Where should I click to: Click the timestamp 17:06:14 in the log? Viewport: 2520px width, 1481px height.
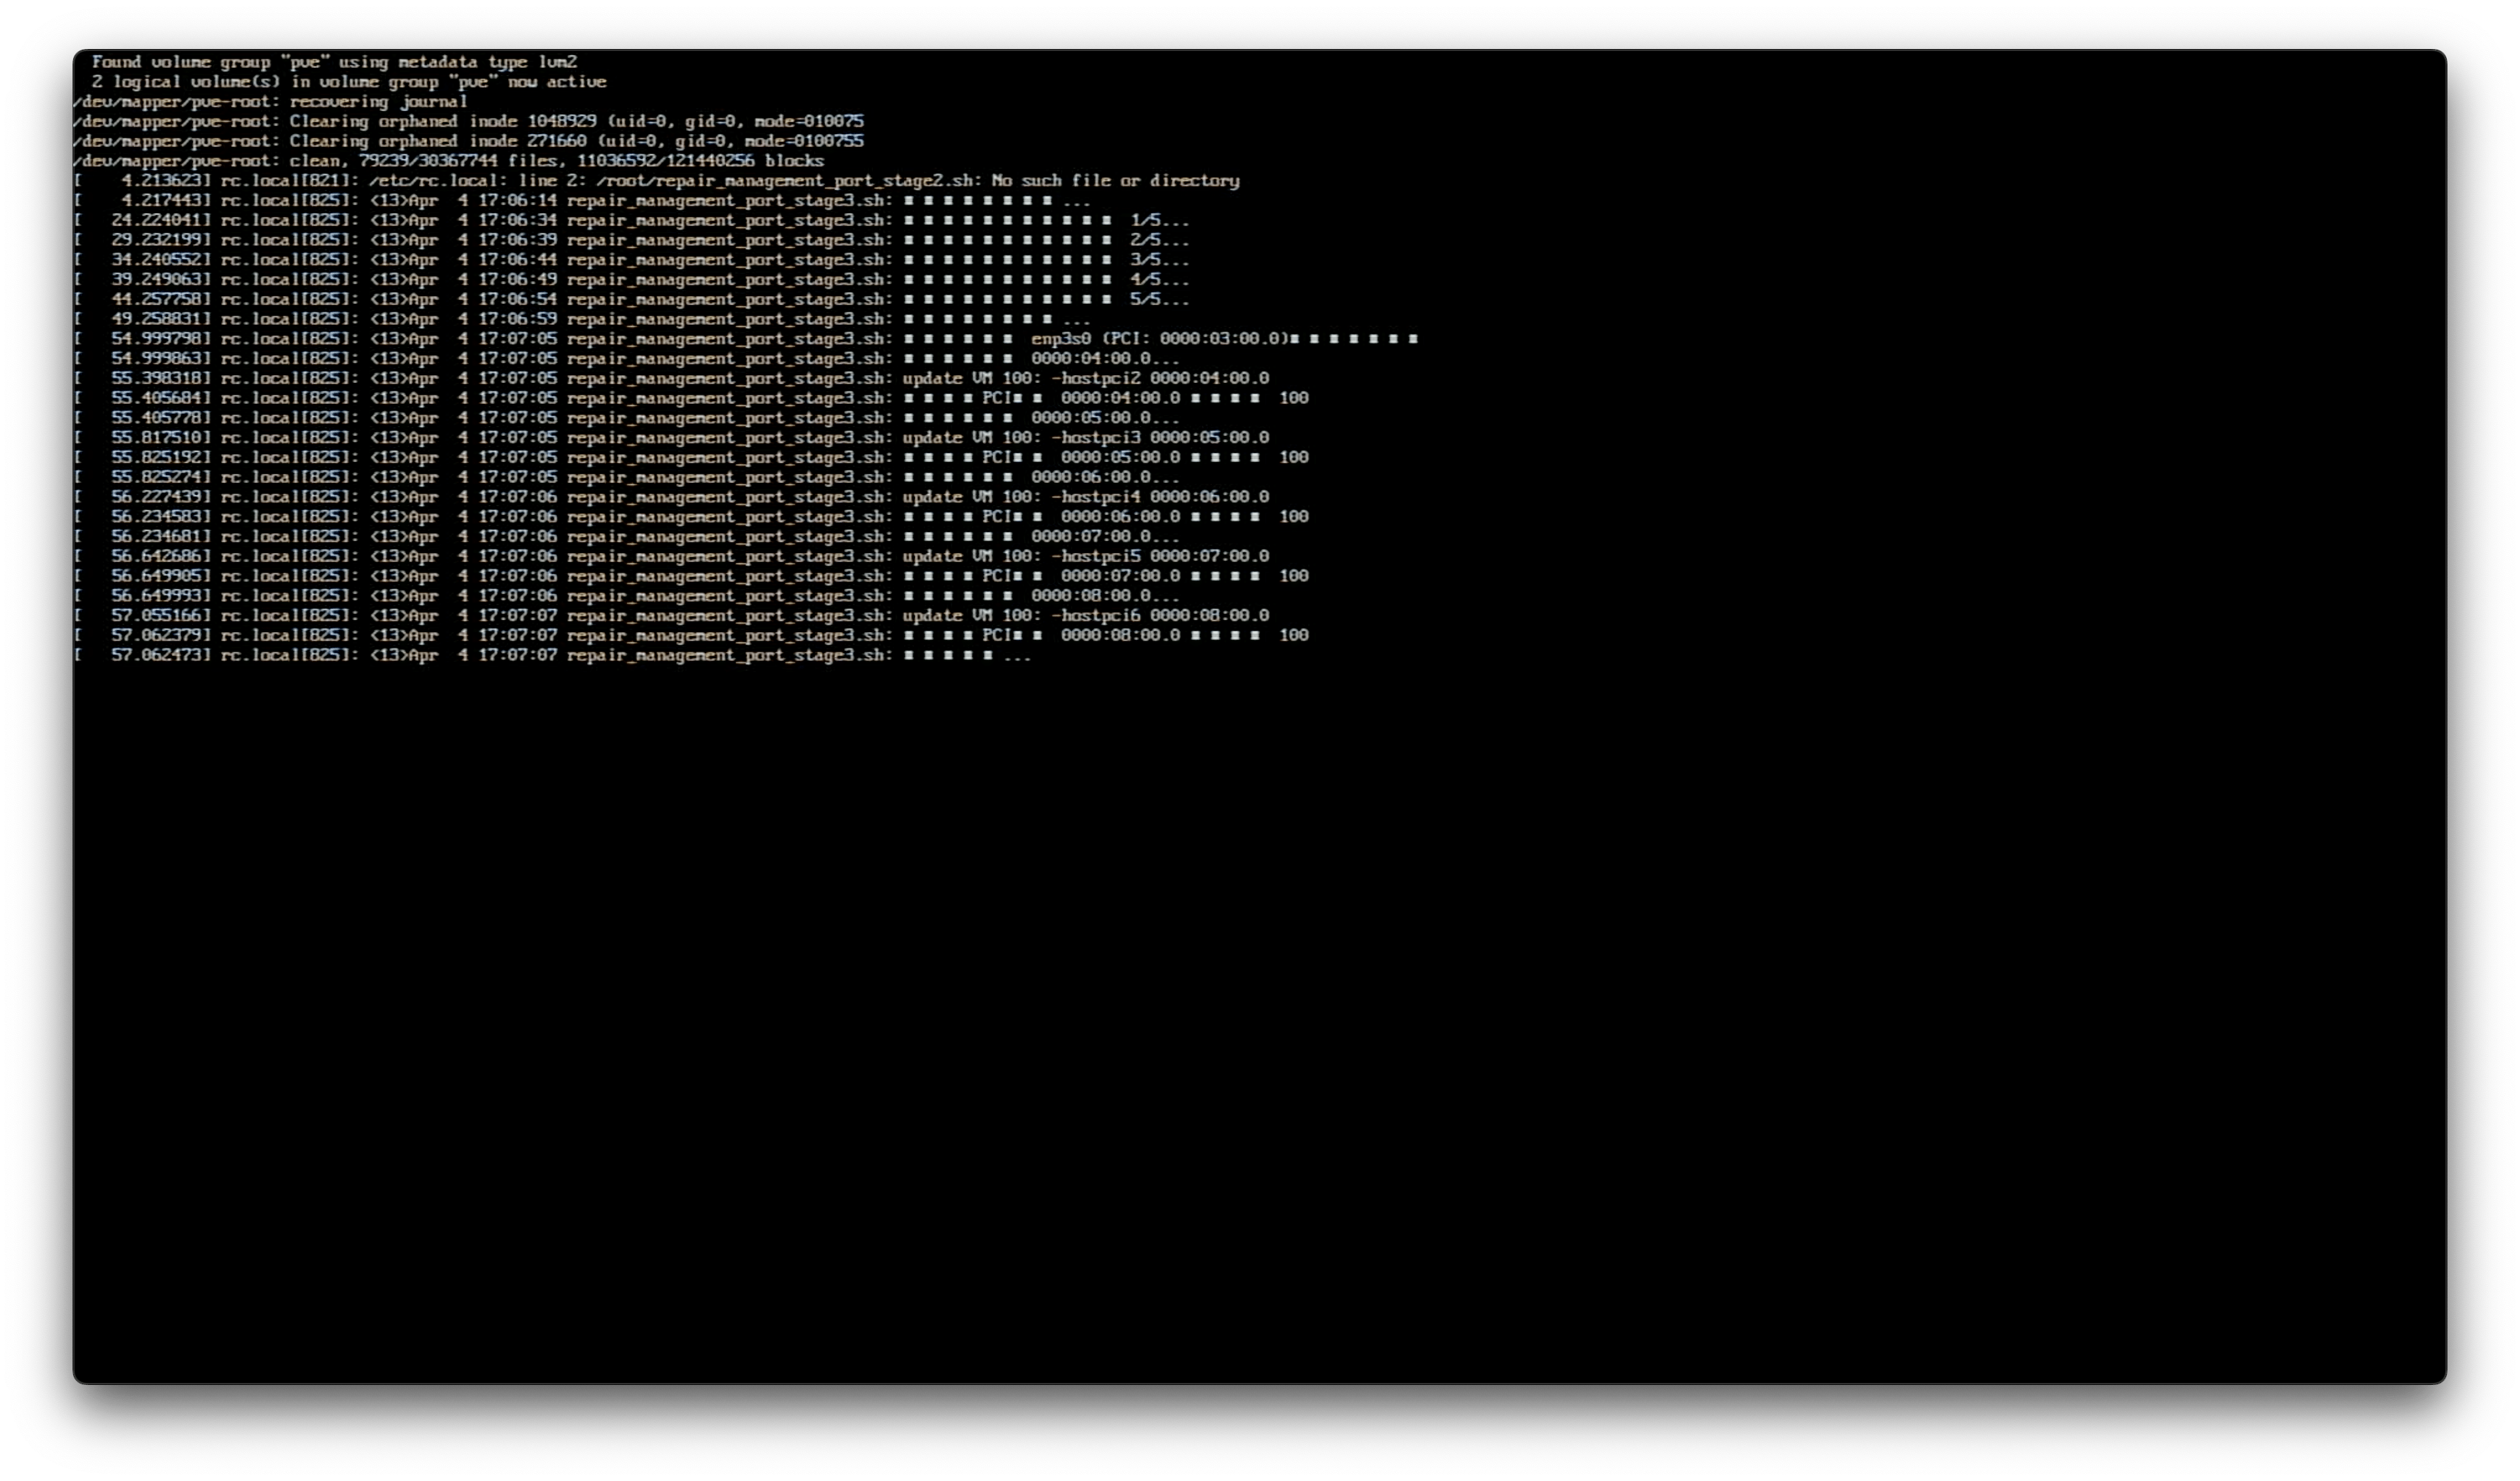[x=517, y=200]
